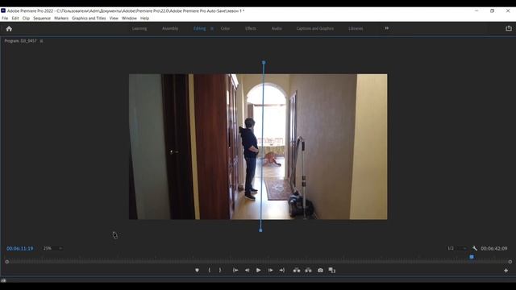Click the Extract button

coord(308,271)
